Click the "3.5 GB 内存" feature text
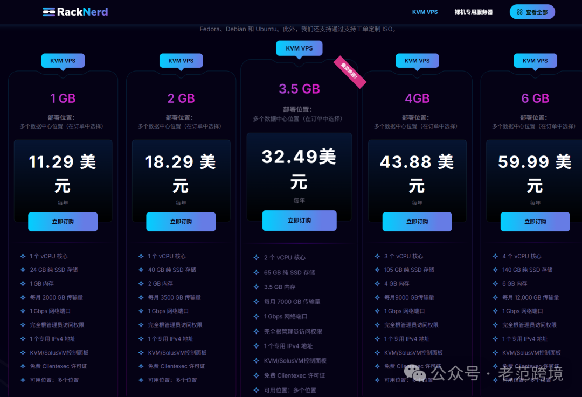582x397 pixels. tap(280, 287)
